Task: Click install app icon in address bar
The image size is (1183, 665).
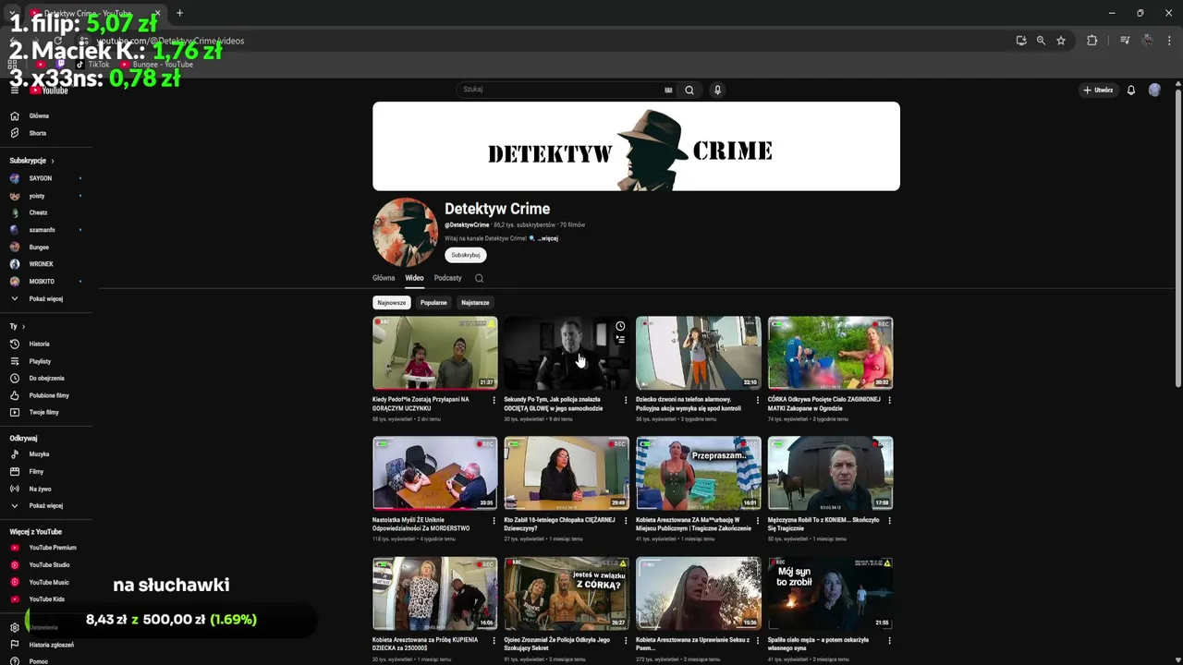Action: tap(1021, 41)
